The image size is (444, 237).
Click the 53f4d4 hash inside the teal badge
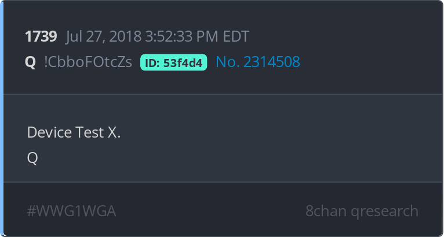click(x=183, y=64)
